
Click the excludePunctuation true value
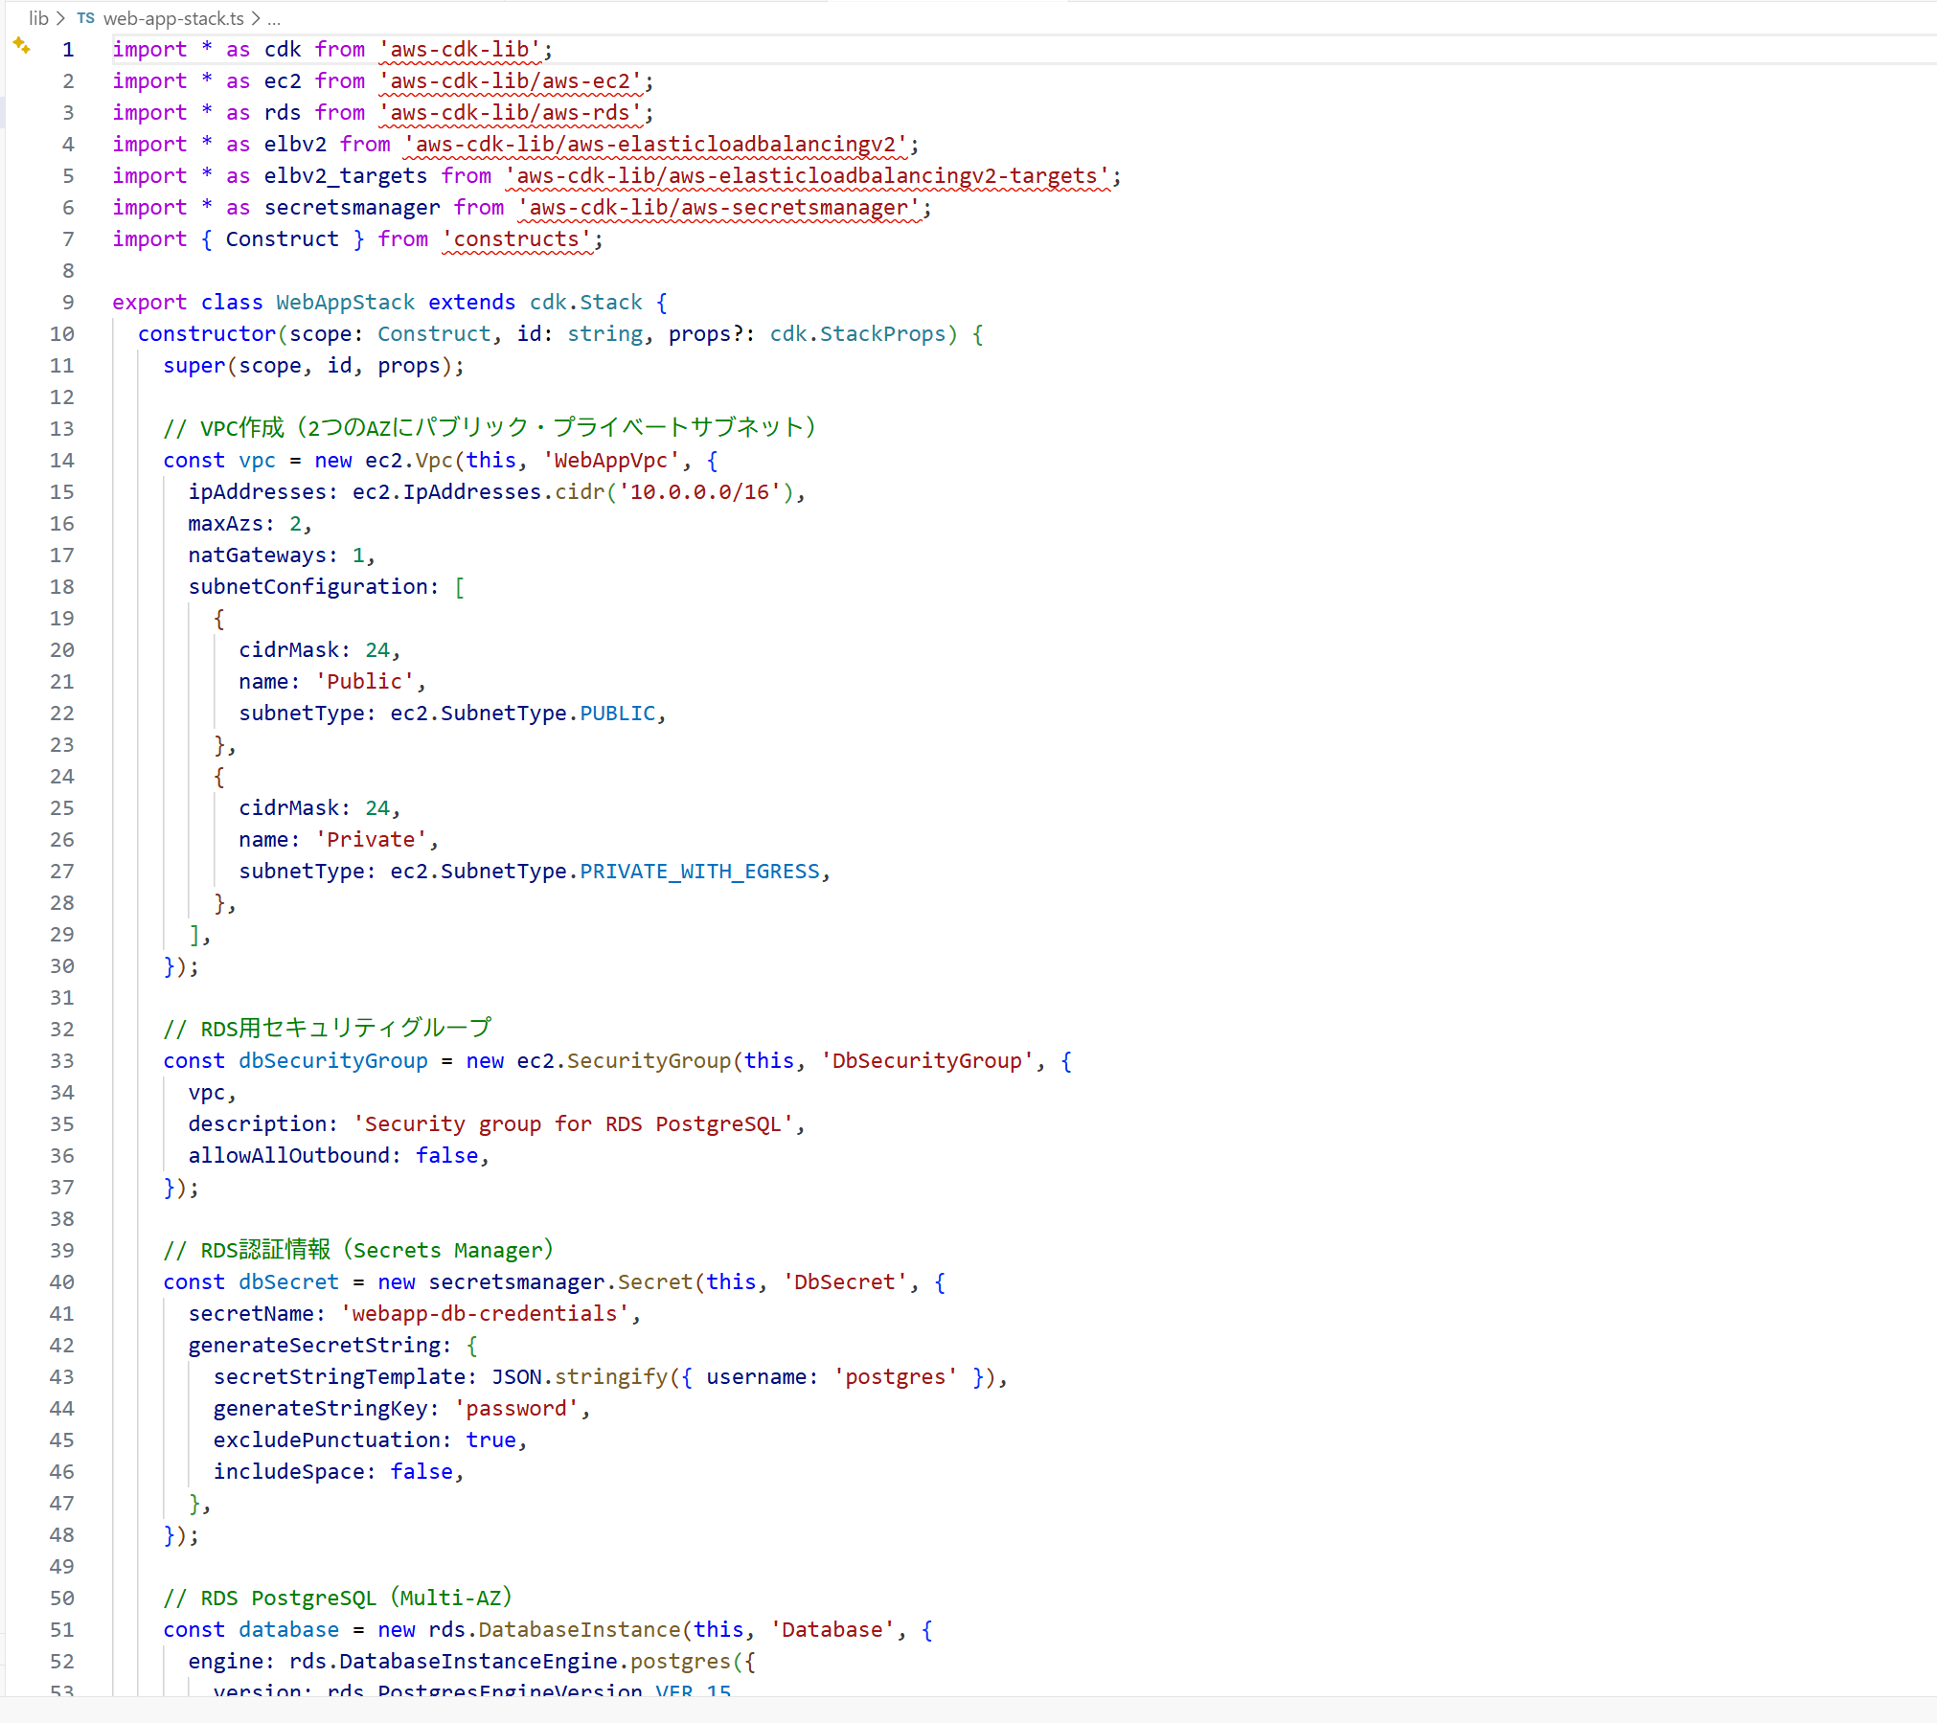490,1440
